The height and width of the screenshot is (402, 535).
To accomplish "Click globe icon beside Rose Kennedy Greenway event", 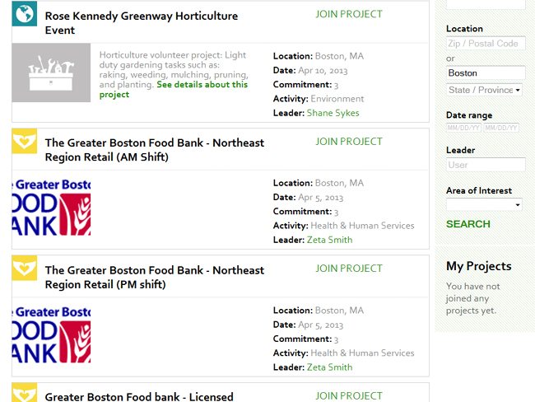I will click(24, 14).
